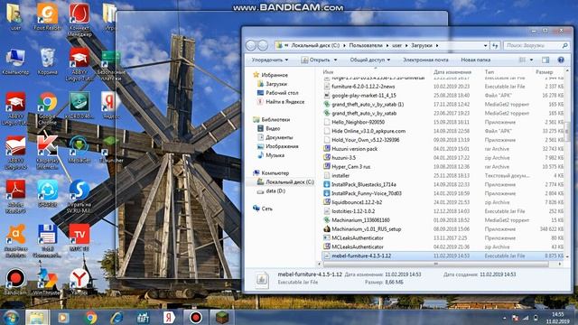Open the Общий доступ dropdown
The image size is (578, 325).
[x=369, y=60]
